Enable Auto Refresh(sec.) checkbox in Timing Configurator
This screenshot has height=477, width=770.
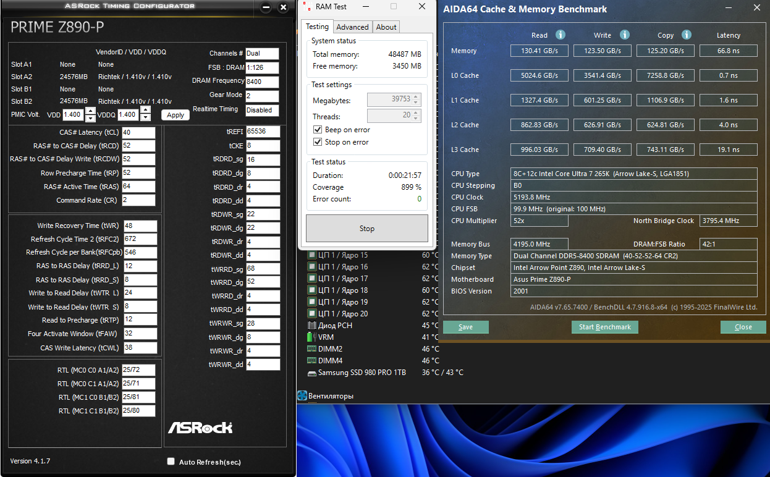pos(171,462)
